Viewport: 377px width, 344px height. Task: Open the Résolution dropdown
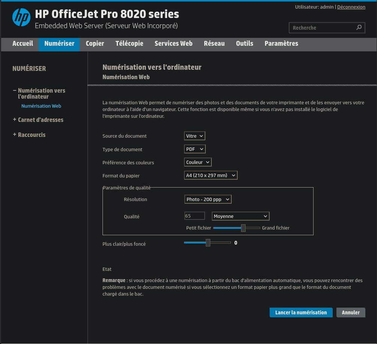(x=208, y=200)
